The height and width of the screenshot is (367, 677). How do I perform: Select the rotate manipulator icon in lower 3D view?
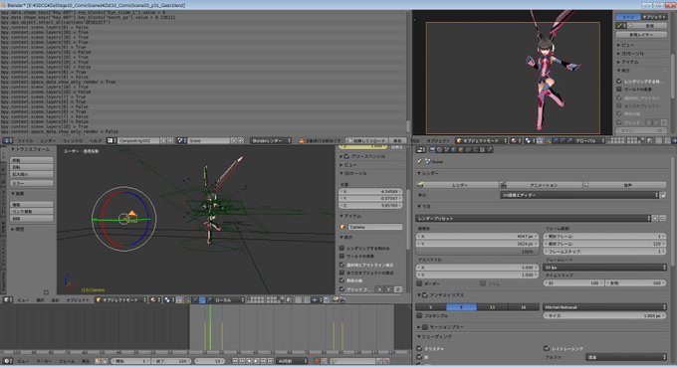coord(202,299)
